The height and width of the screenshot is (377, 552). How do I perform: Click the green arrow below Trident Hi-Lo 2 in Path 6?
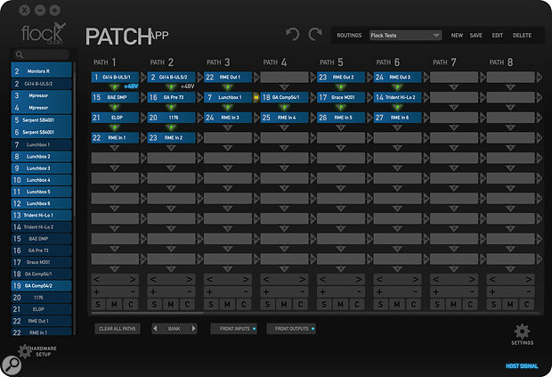click(397, 107)
